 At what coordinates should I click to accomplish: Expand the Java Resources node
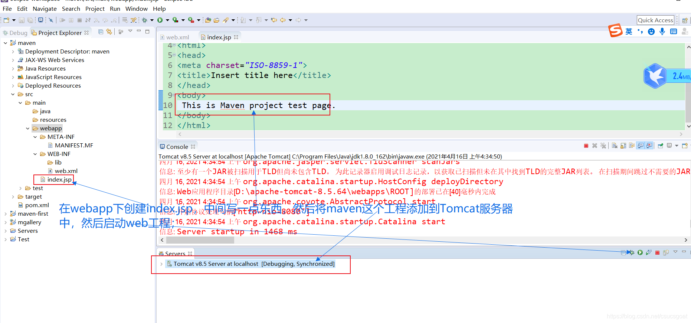(x=13, y=69)
